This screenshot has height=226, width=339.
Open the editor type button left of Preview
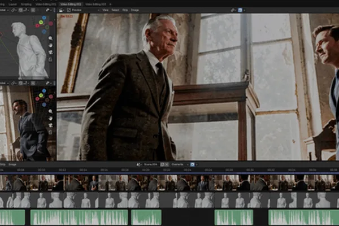[x=62, y=10]
